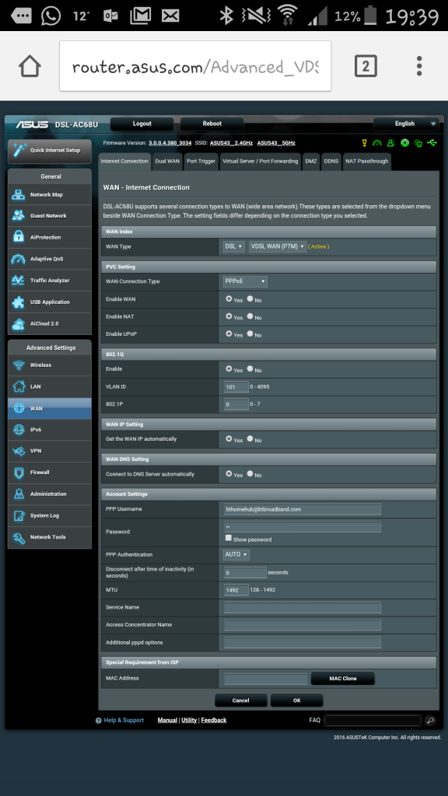This screenshot has height=796, width=448.
Task: Click into the VLAN ID field
Action: pyautogui.click(x=236, y=387)
